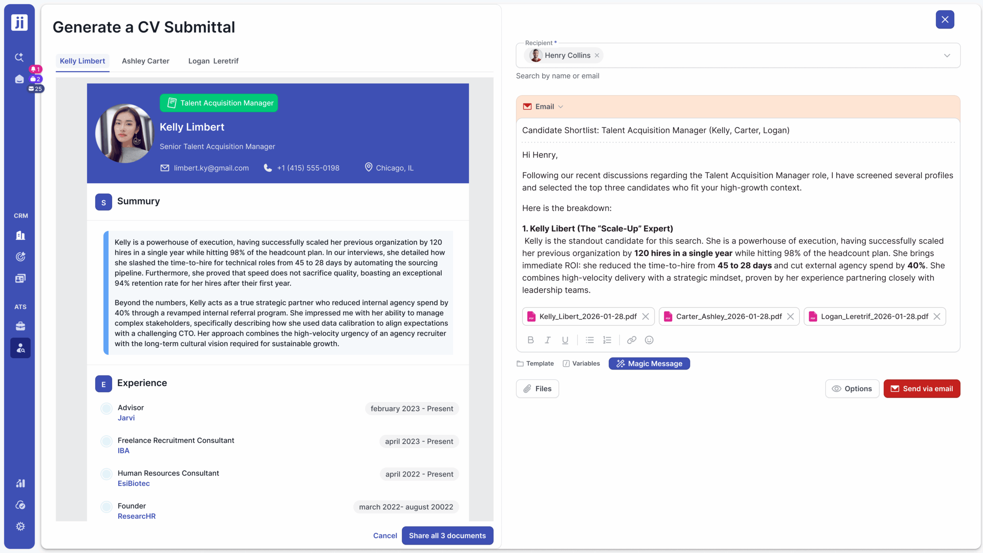983x553 pixels.
Task: Apply italic formatting in email editor
Action: 548,340
